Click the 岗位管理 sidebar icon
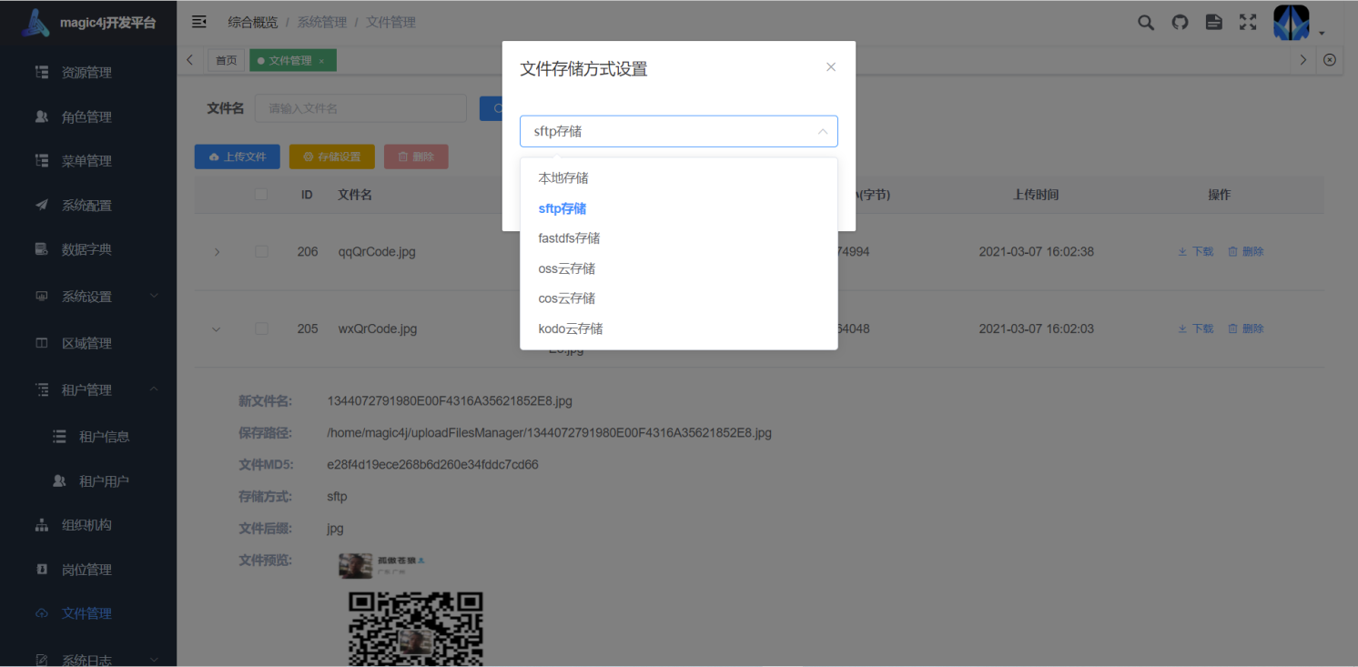 [x=41, y=569]
